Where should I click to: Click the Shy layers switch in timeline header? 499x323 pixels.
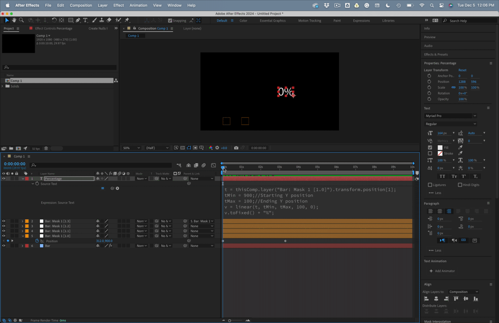(188, 165)
